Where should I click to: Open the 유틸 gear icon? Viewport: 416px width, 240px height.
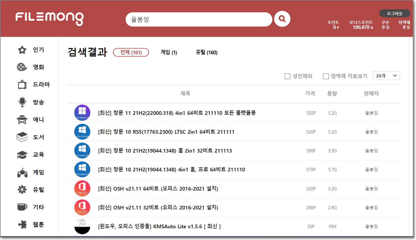22,190
